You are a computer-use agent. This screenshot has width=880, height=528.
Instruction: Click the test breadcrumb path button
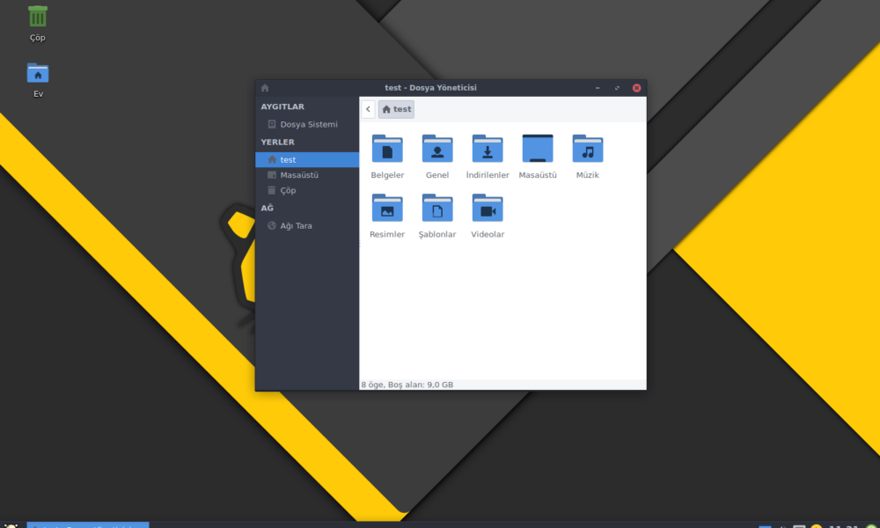396,109
